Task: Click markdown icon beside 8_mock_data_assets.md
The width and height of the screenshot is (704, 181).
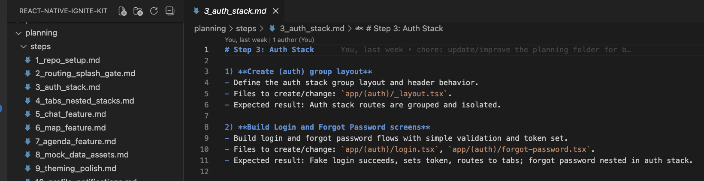Action: pos(28,154)
